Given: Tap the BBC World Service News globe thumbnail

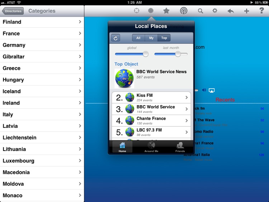Looking at the screenshot, I should 124,78.
